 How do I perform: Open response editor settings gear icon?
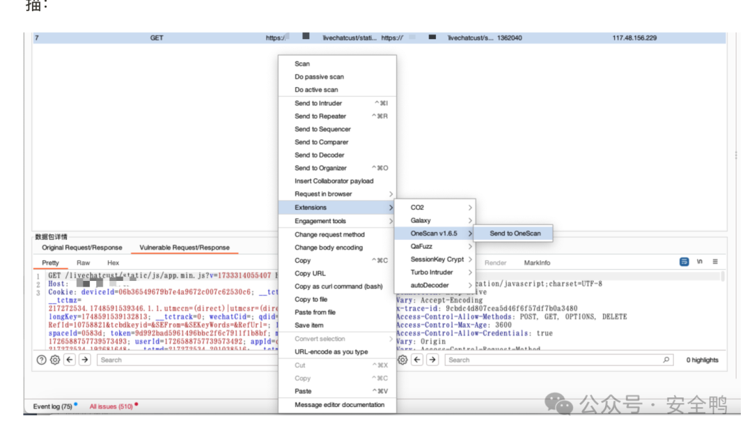click(x=403, y=360)
